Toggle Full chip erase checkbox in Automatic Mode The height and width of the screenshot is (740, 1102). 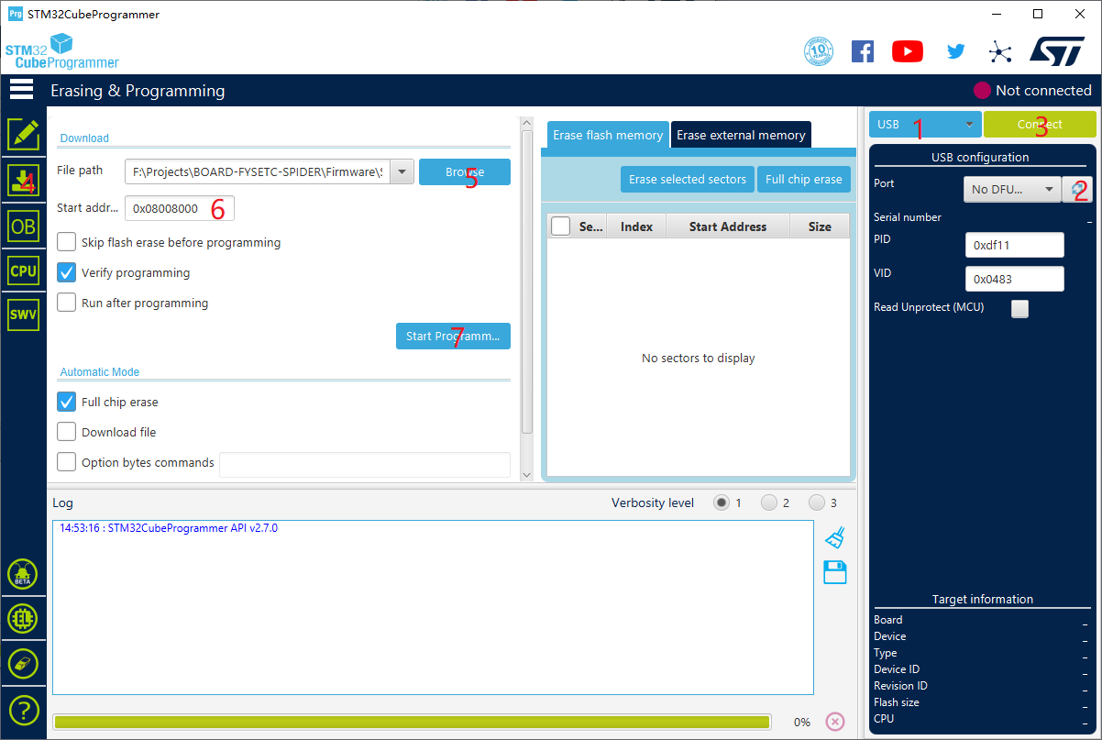[x=66, y=402]
